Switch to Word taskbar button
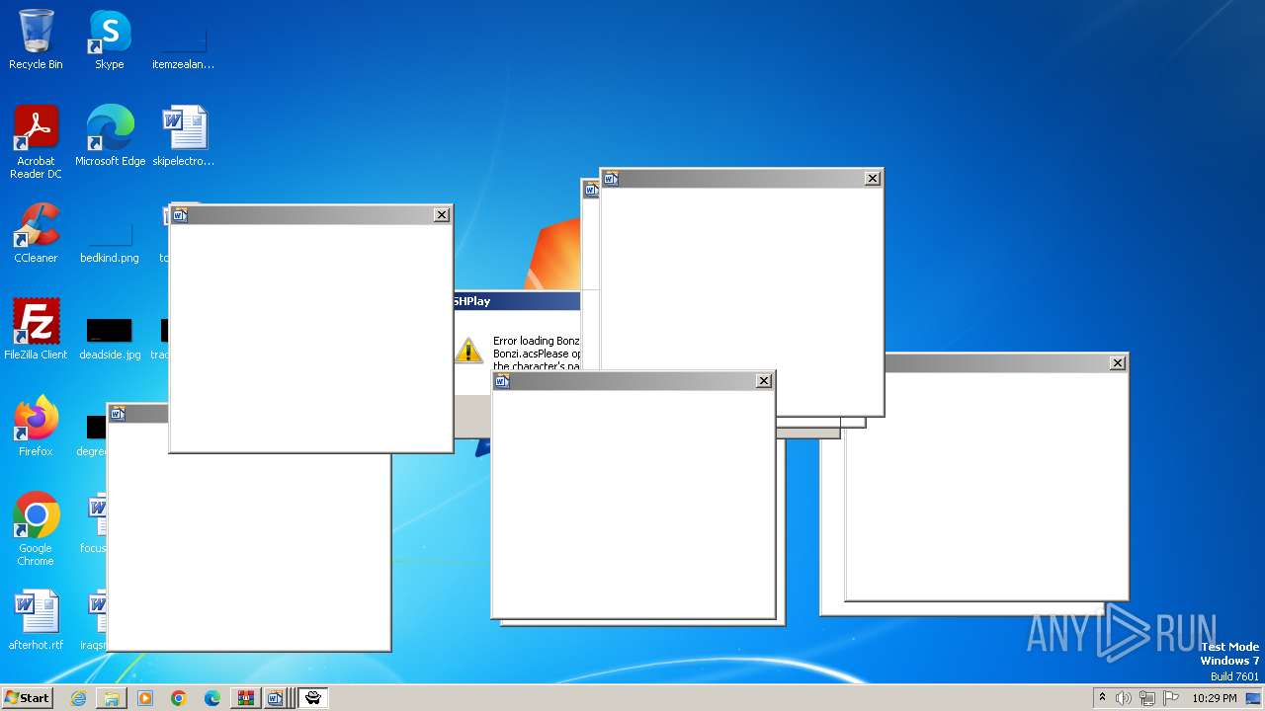The height and width of the screenshot is (711, 1265). pyautogui.click(x=276, y=698)
